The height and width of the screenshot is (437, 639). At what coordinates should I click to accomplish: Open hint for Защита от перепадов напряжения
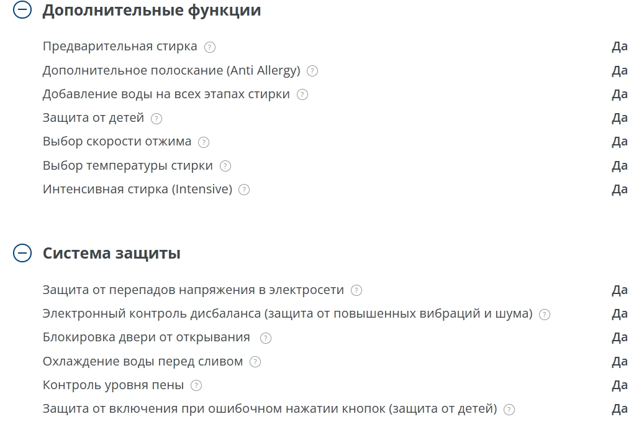click(356, 290)
